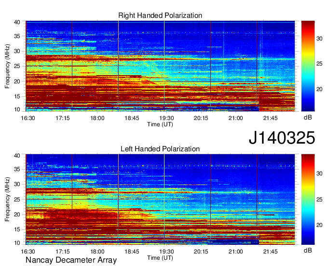
Task: Click the 20 MHz tick on top plot
Action: click(x=17, y=81)
